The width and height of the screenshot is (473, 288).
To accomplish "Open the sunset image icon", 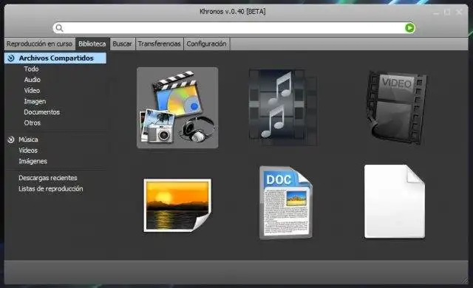I will (177, 205).
